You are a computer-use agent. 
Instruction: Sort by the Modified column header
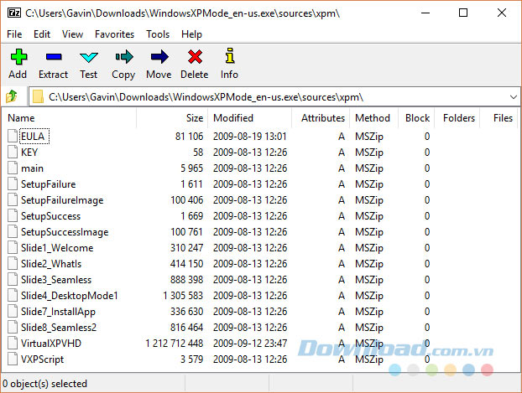click(x=250, y=118)
